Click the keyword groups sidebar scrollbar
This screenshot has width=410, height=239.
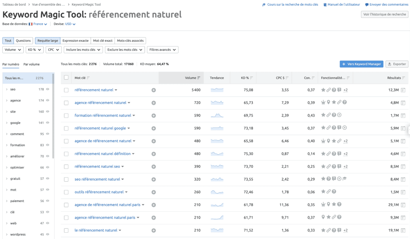[53, 116]
